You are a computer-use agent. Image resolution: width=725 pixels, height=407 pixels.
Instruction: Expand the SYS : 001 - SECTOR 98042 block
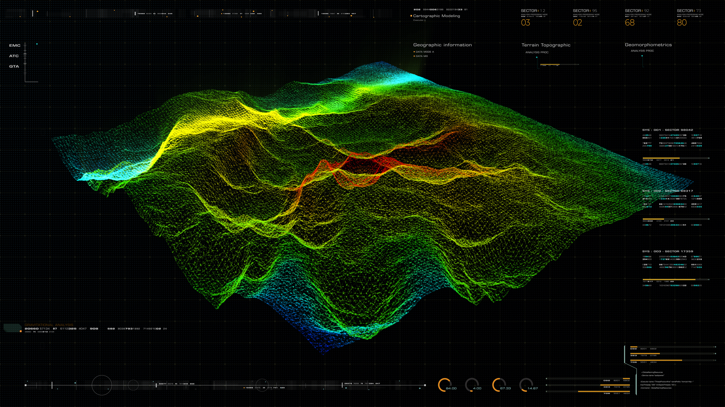tap(668, 130)
